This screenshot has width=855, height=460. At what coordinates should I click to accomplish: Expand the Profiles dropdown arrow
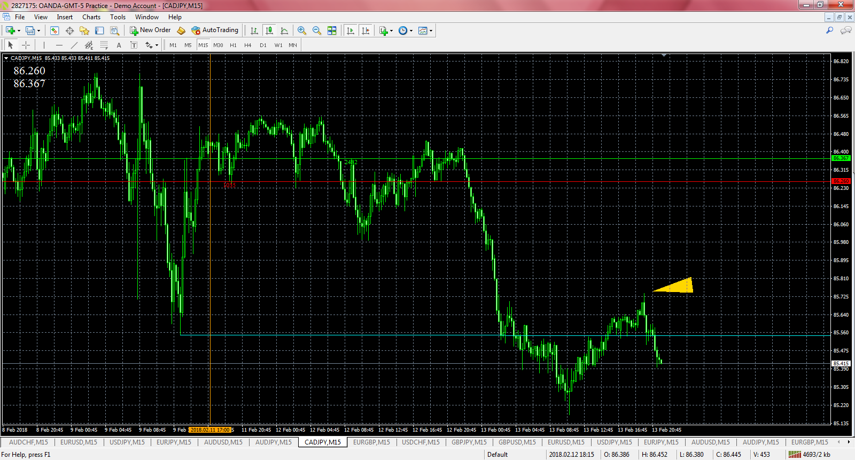point(38,30)
